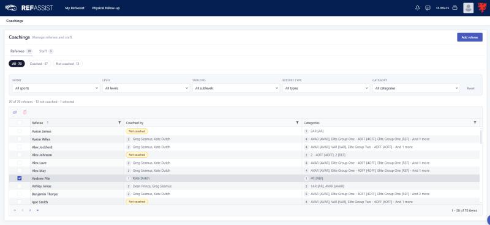Click the 1AR [AR], AVAR [AVAR] category cell
The width and height of the screenshot is (490, 225).
click(327, 186)
